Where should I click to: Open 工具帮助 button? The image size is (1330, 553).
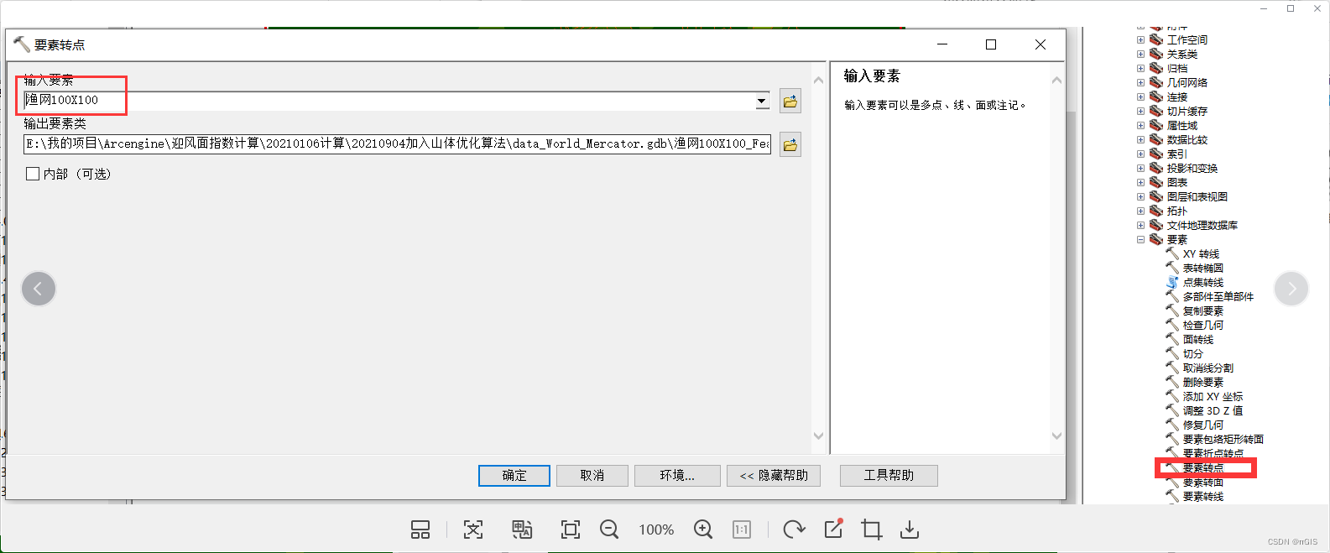pos(889,476)
